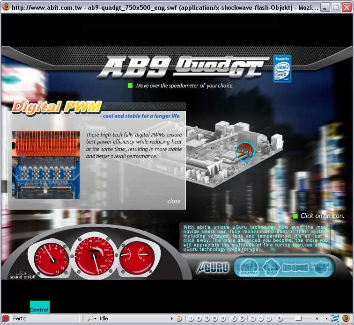
Task: Click the orange music note player icon
Action: click(x=179, y=318)
